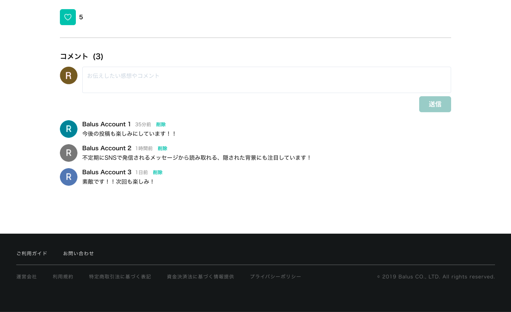Open 運営会社 company footer link

point(27,276)
